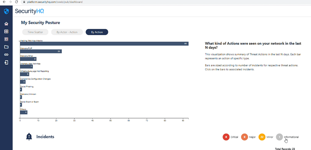Open the folder icon in sidebar
Image resolution: width=311 pixels, height=150 pixels.
click(6, 47)
